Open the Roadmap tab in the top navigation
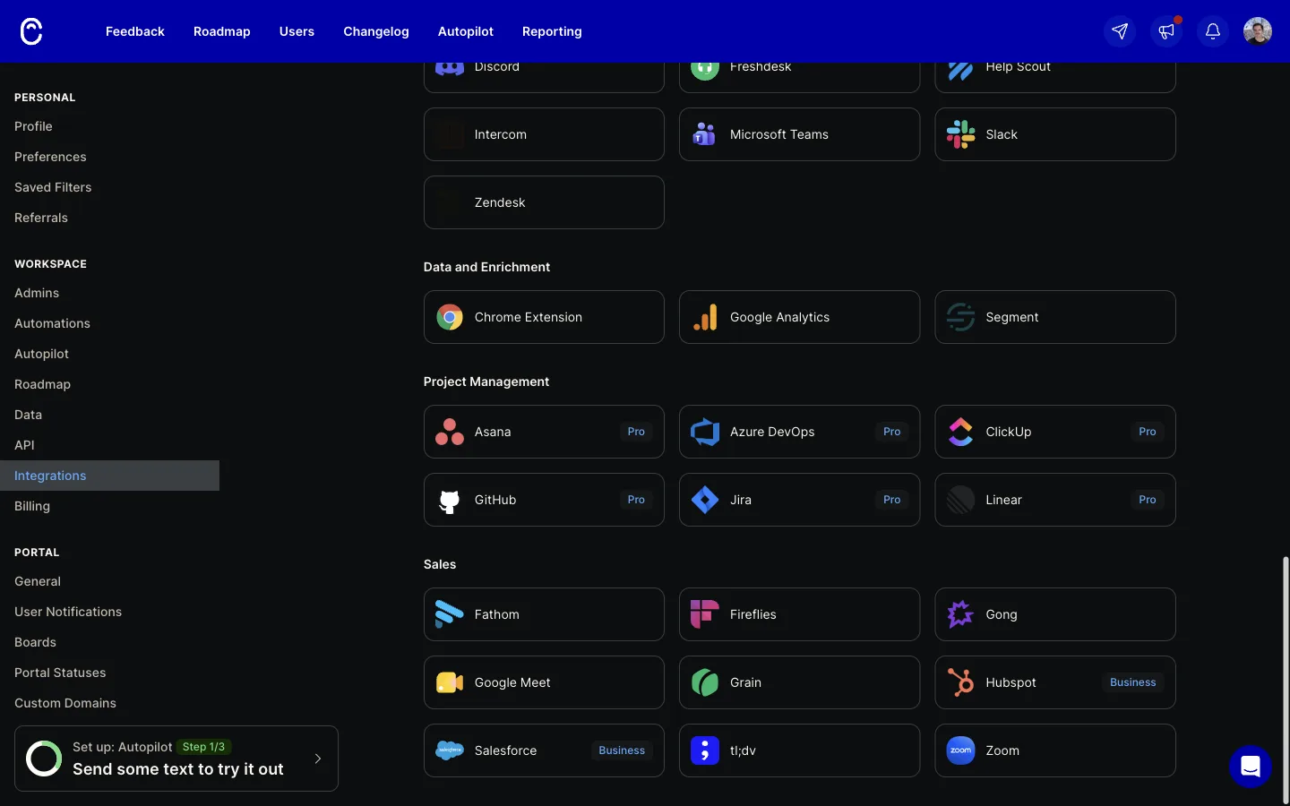The width and height of the screenshot is (1290, 806). 222,31
